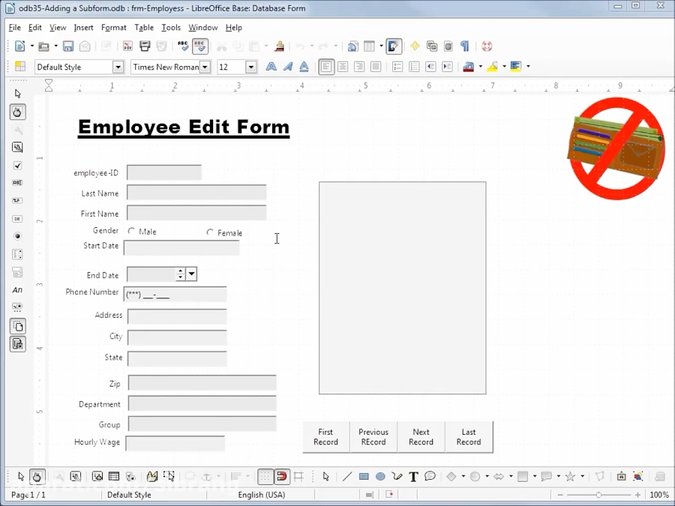Click the First Record button
Screen dimensions: 675x506
[x=325, y=437]
